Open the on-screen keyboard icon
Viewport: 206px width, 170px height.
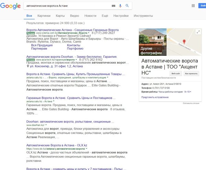[x=114, y=6]
